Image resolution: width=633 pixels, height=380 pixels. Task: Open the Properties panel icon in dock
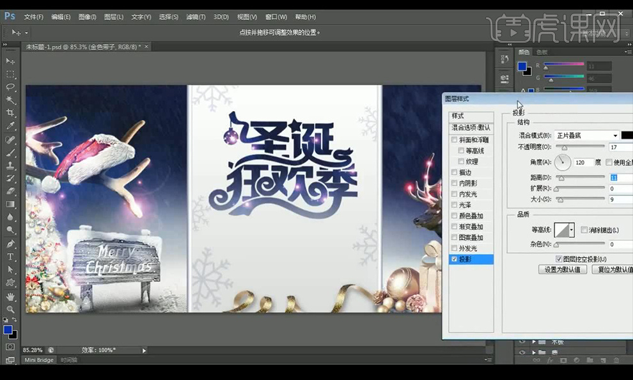coord(504,79)
